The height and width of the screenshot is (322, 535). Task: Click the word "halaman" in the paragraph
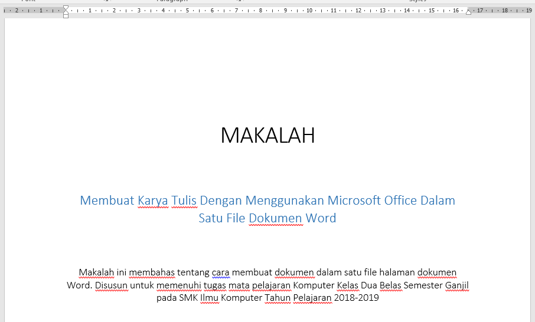[397, 272]
